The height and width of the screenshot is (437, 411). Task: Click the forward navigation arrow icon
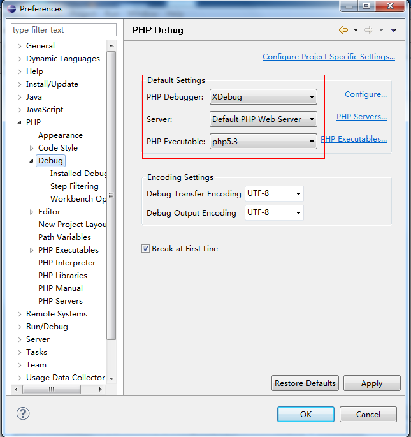[x=369, y=30]
